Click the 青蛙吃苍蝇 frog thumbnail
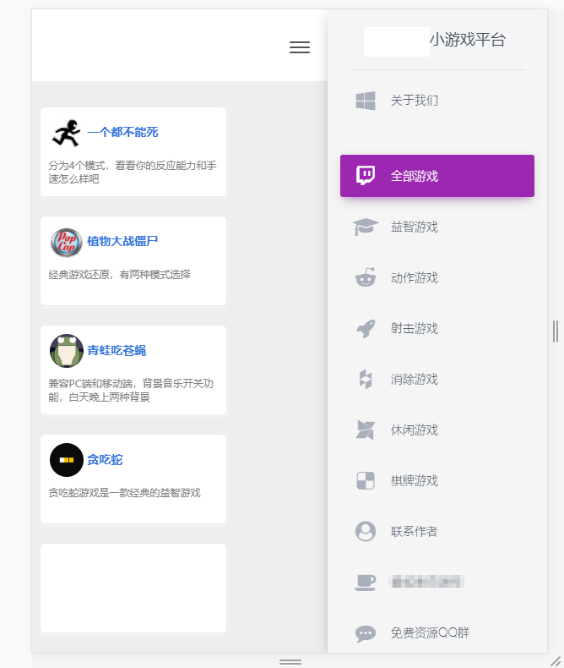The width and height of the screenshot is (564, 668). pos(67,350)
